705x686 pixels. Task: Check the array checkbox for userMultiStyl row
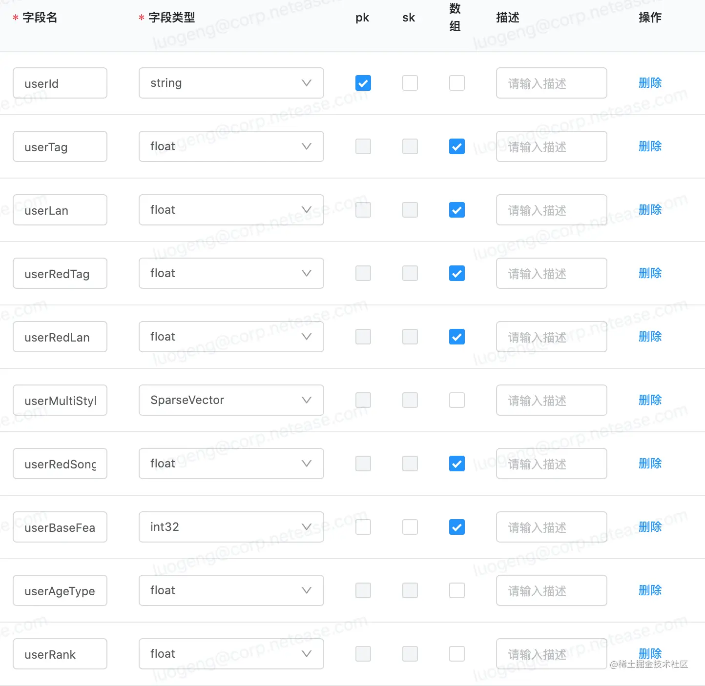click(457, 400)
